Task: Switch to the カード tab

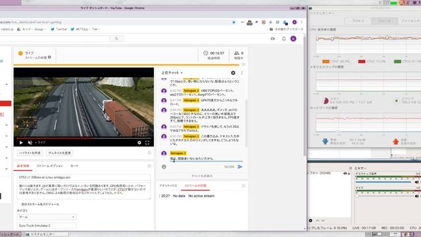Action: pyautogui.click(x=74, y=166)
